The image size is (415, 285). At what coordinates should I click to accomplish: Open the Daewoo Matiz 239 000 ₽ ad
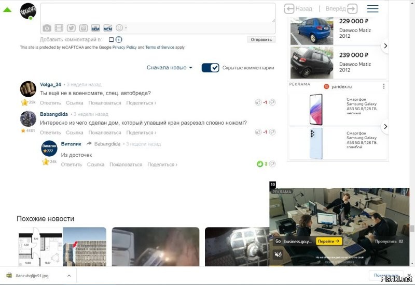(x=338, y=63)
